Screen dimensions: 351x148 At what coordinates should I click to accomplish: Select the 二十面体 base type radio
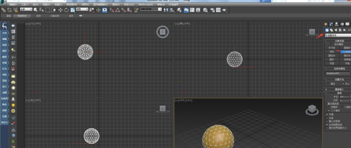[329, 110]
